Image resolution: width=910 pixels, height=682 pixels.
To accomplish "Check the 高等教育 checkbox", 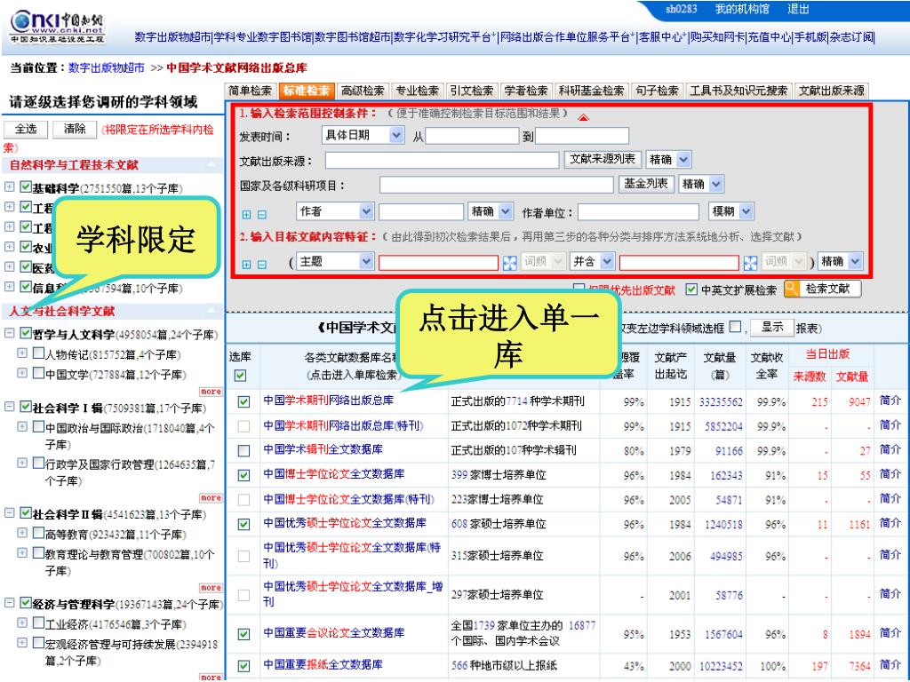I will point(39,533).
